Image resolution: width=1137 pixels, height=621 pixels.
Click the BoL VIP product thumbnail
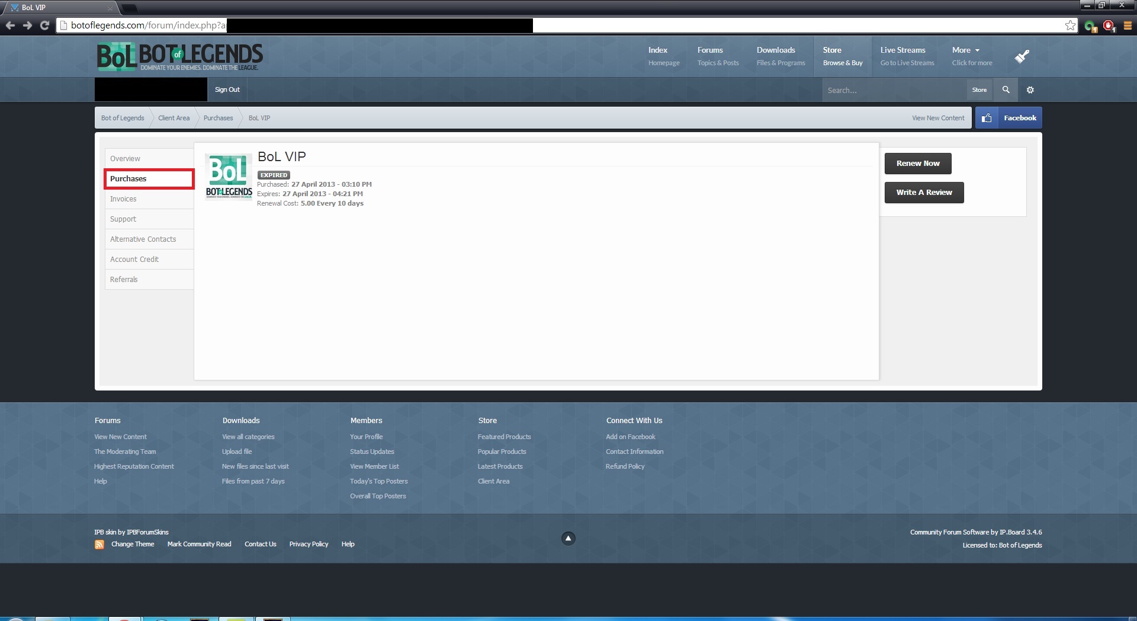pyautogui.click(x=229, y=177)
